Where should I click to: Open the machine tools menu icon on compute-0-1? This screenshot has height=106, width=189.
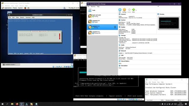click(x=115, y=27)
